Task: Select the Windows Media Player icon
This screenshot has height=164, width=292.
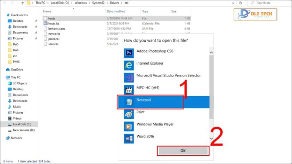Action: point(129,126)
